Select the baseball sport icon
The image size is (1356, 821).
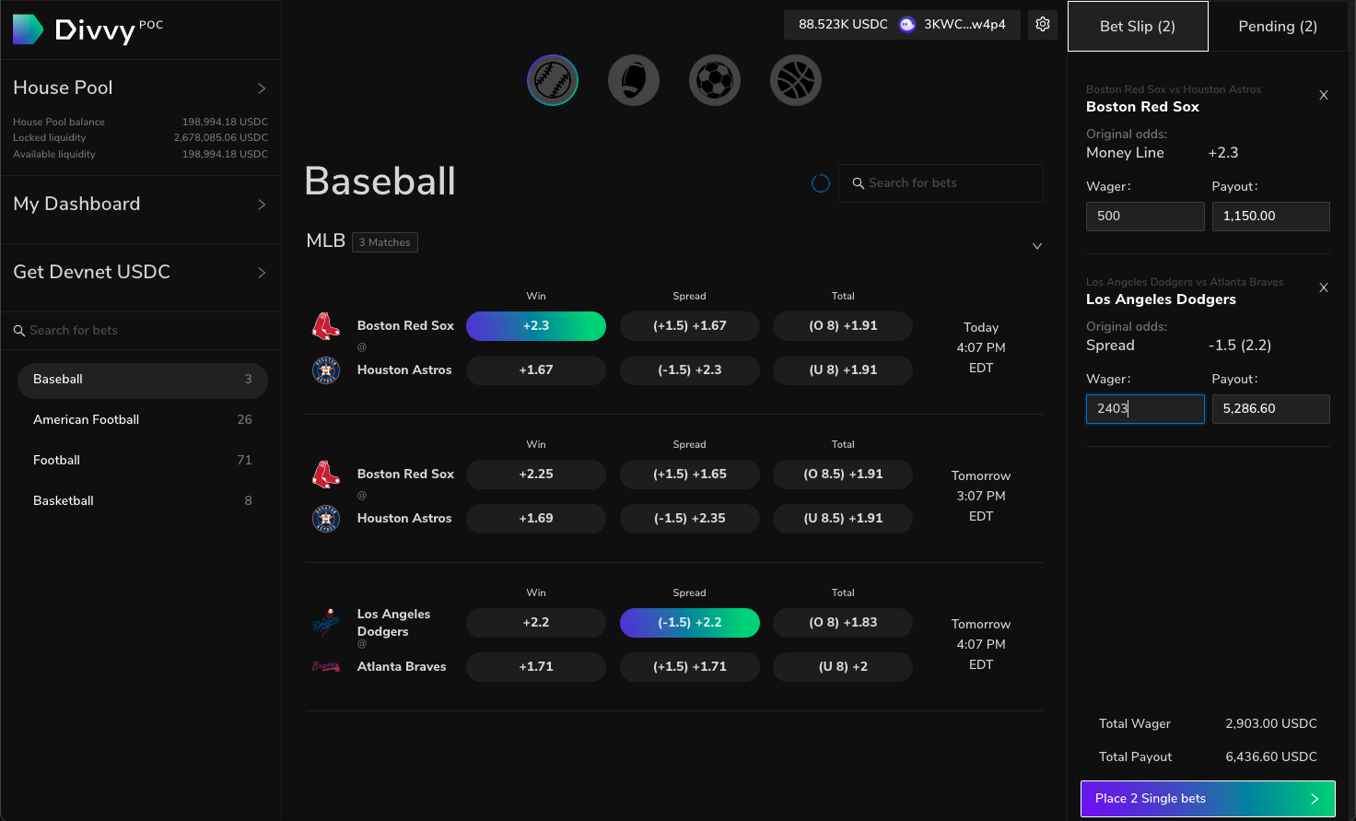coord(553,80)
